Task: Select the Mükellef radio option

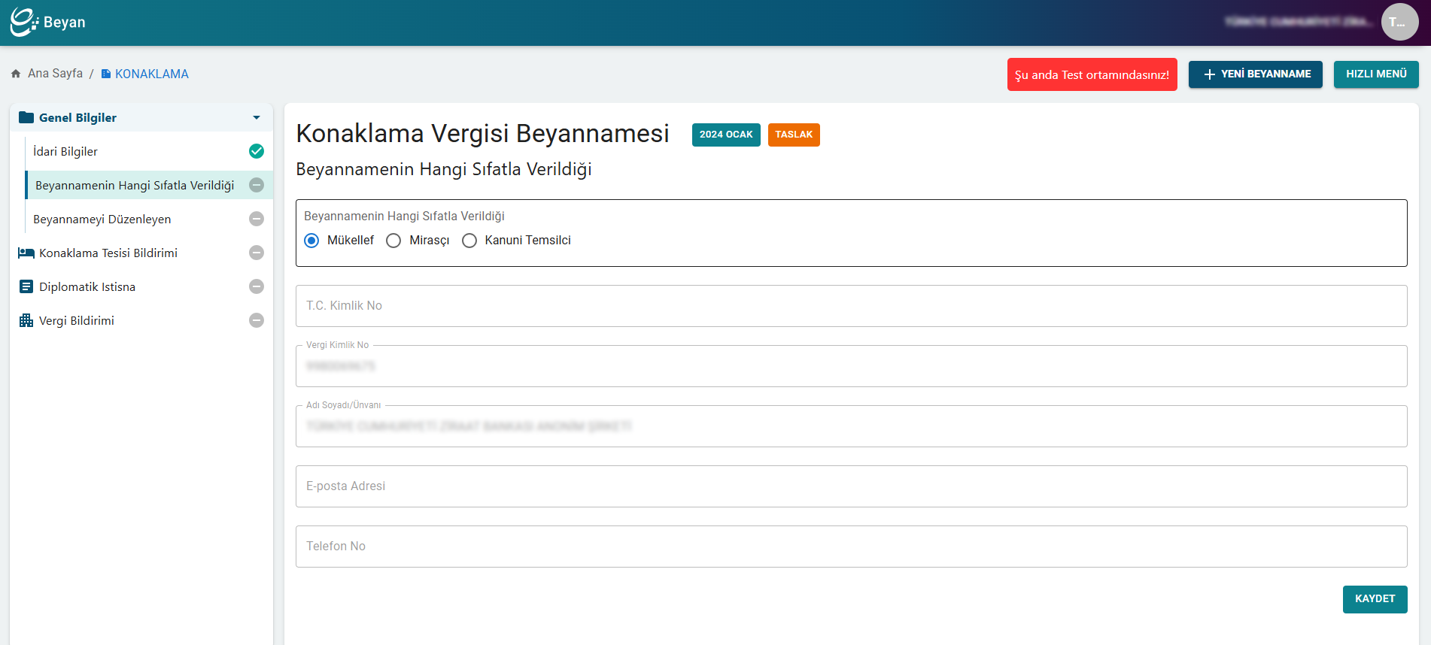Action: tap(311, 241)
